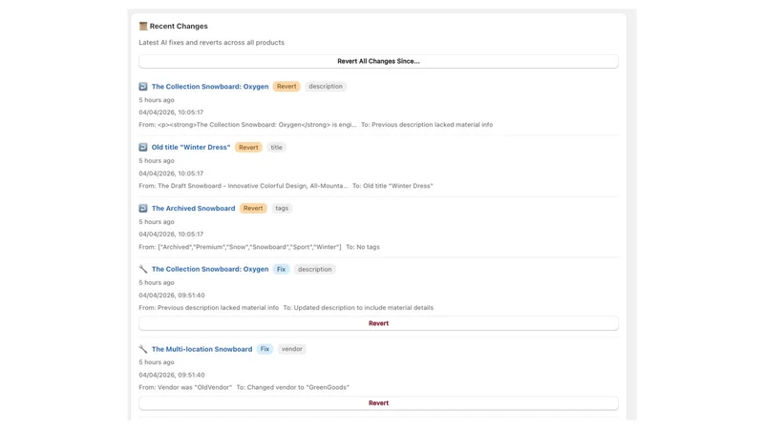Open Old title "Winter Dress" product link
This screenshot has height=429, width=764.
click(x=190, y=148)
